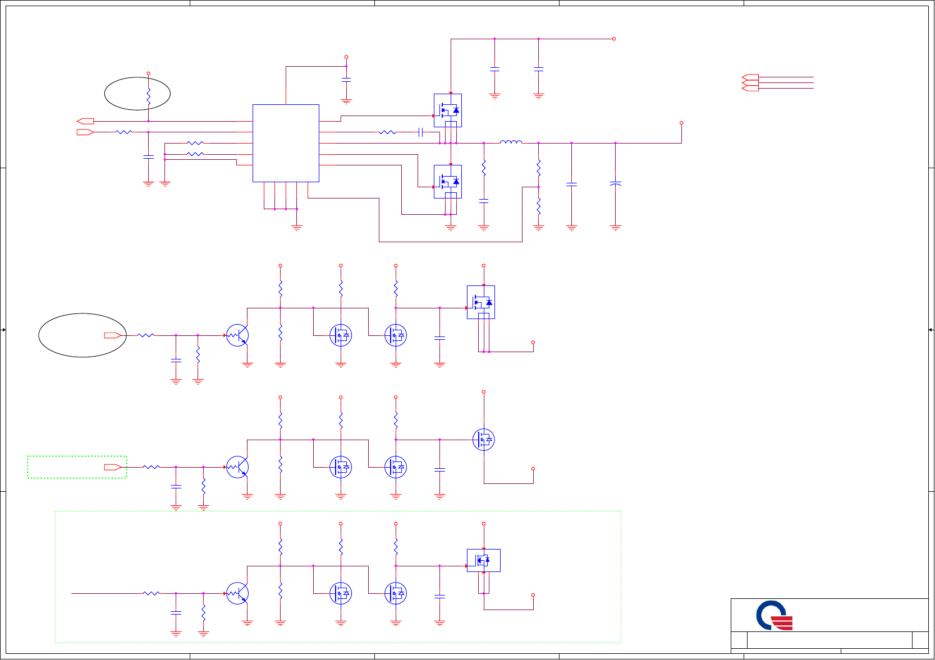Image resolution: width=935 pixels, height=660 pixels.
Task: Select the large blue rectangular controller IC
Action: pyautogui.click(x=286, y=143)
